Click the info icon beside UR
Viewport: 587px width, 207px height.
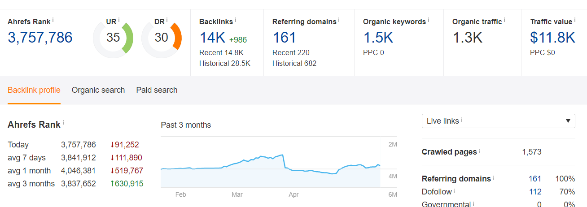(x=118, y=20)
